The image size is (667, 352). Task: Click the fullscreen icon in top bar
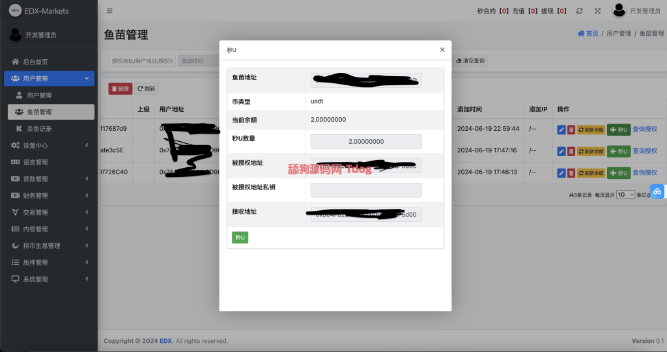click(597, 11)
